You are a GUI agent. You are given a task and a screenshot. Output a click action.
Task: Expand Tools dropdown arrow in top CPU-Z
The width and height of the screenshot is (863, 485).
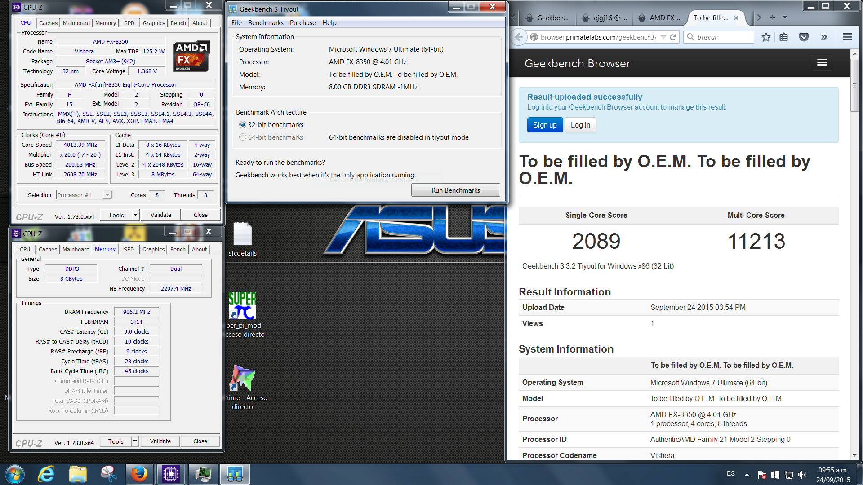(135, 215)
